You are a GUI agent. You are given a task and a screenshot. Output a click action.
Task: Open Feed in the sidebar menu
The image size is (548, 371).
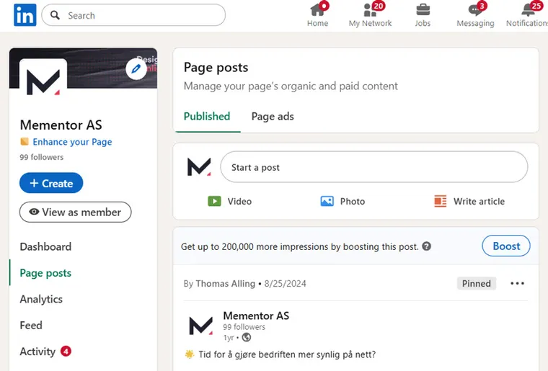(31, 326)
